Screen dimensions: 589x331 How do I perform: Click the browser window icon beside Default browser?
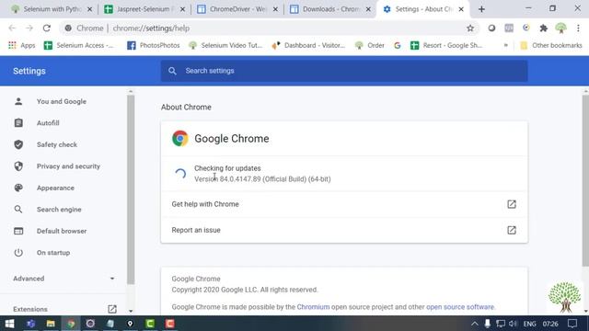pyautogui.click(x=18, y=231)
